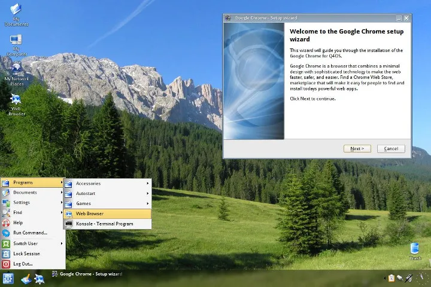
Task: Open the My Documents desktop icon
Action: pyautogui.click(x=16, y=15)
